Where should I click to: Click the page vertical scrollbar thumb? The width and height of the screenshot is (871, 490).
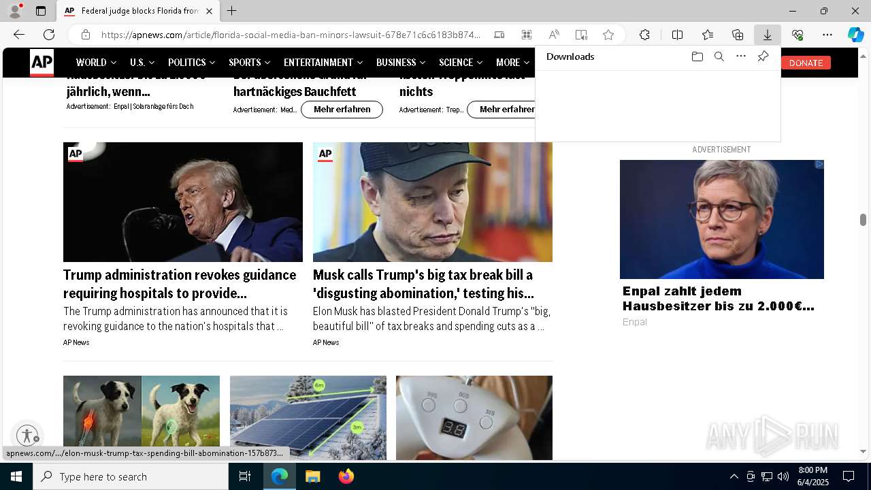click(x=863, y=219)
